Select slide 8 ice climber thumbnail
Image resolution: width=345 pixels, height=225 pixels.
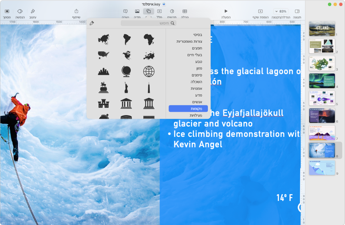coord(322,150)
